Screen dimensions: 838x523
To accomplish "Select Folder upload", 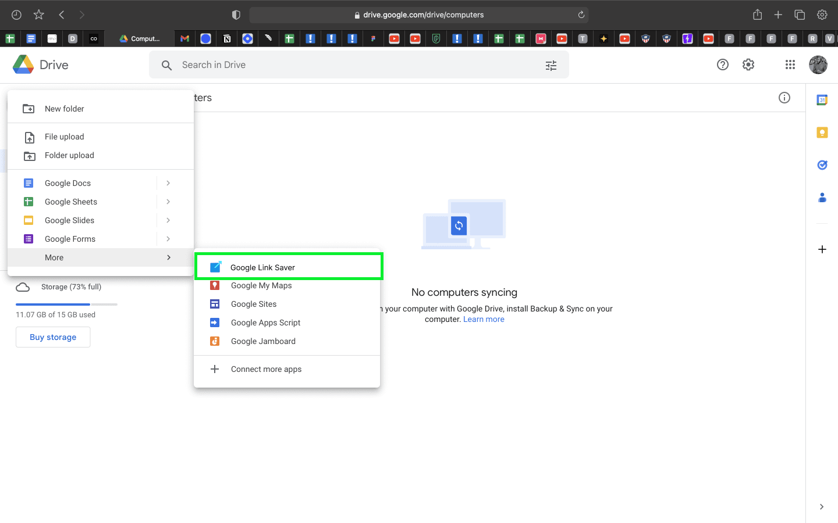I will (x=101, y=155).
